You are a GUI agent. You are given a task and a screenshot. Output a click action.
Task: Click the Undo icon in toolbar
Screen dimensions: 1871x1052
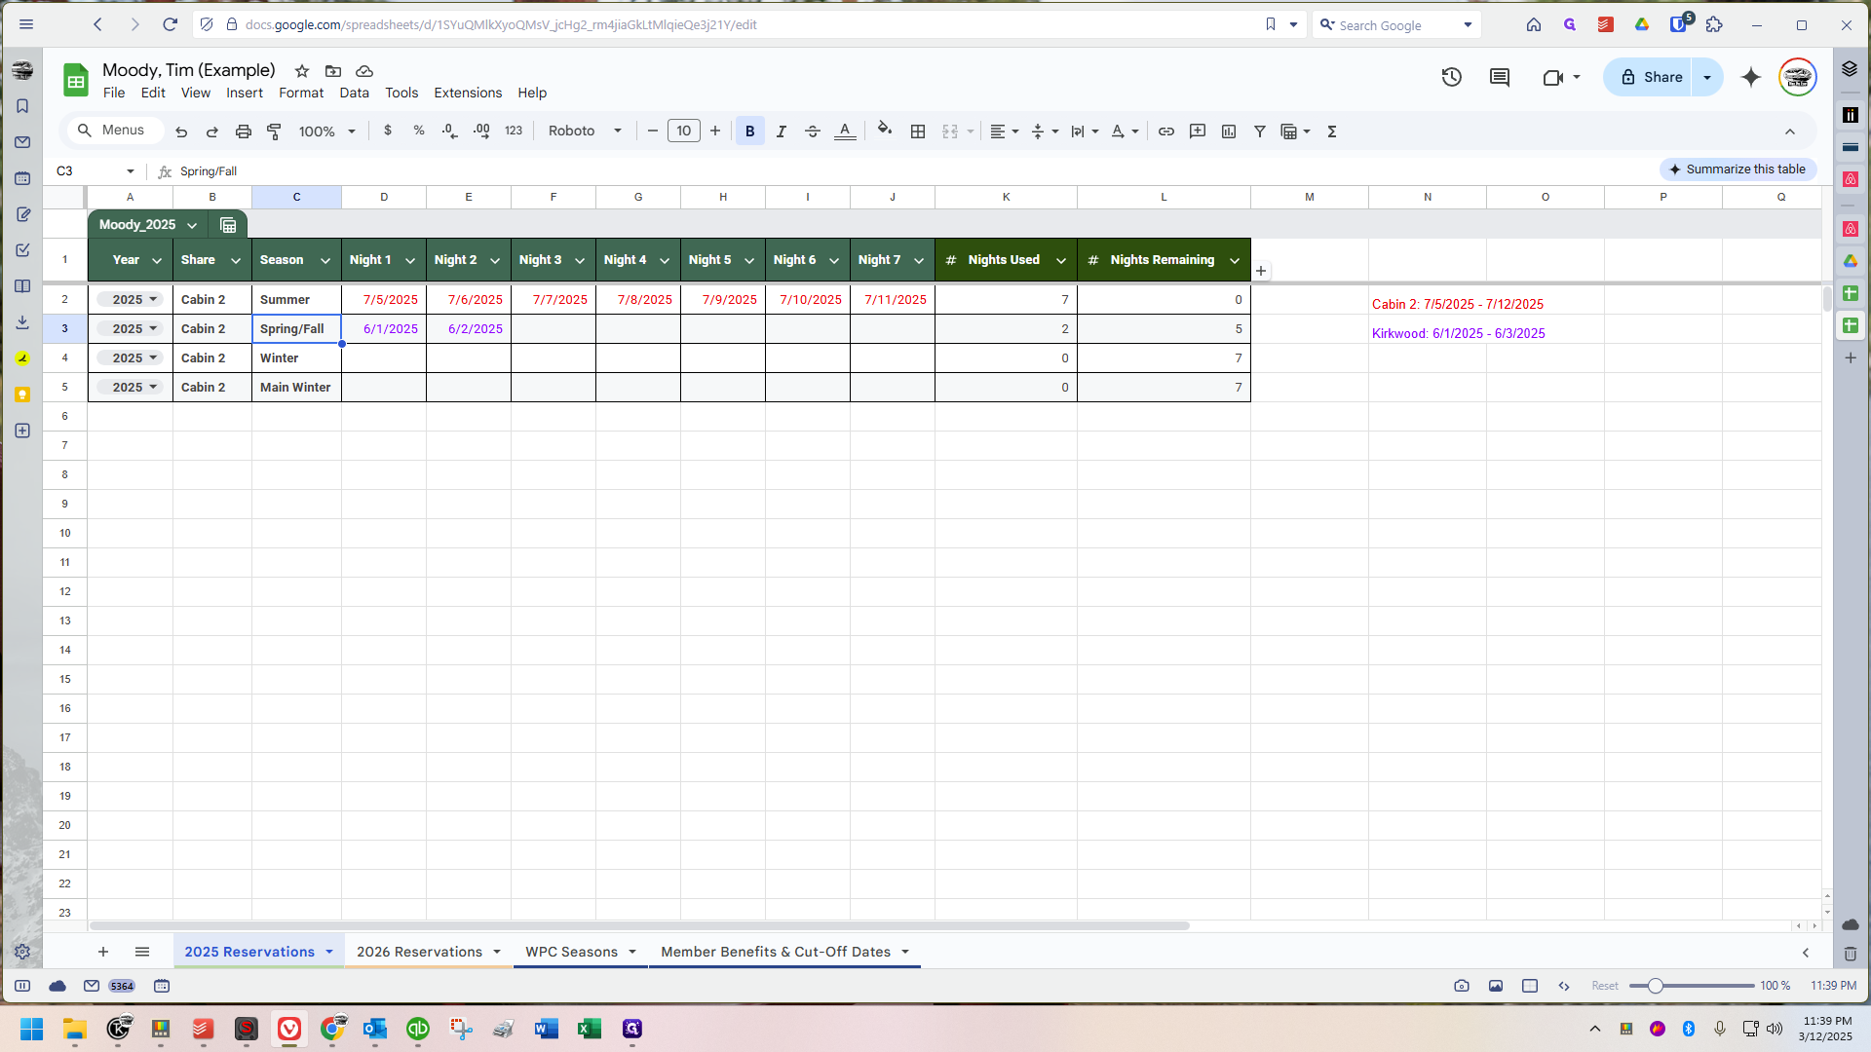click(x=181, y=131)
